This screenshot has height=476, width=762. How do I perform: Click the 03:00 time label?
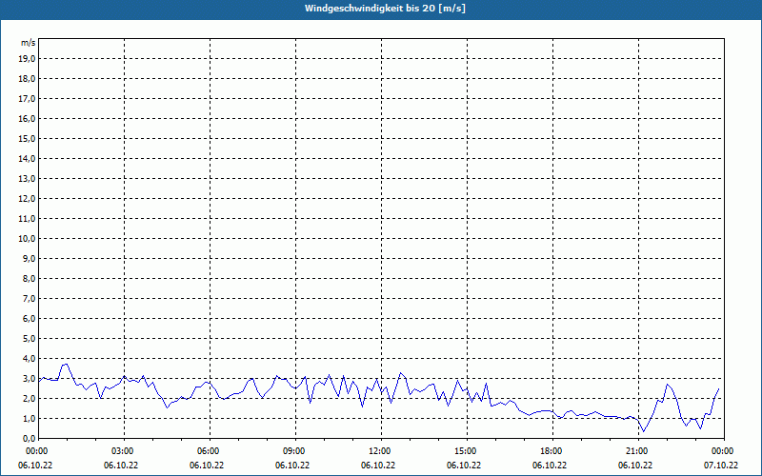(x=123, y=451)
